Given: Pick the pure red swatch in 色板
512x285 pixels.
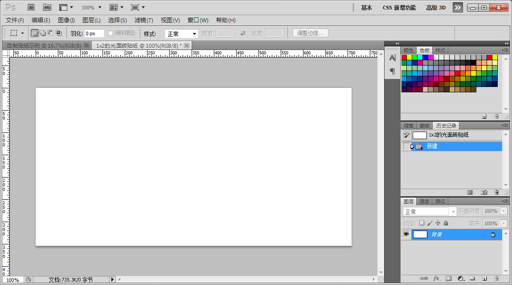Looking at the screenshot, I should pos(404,57).
